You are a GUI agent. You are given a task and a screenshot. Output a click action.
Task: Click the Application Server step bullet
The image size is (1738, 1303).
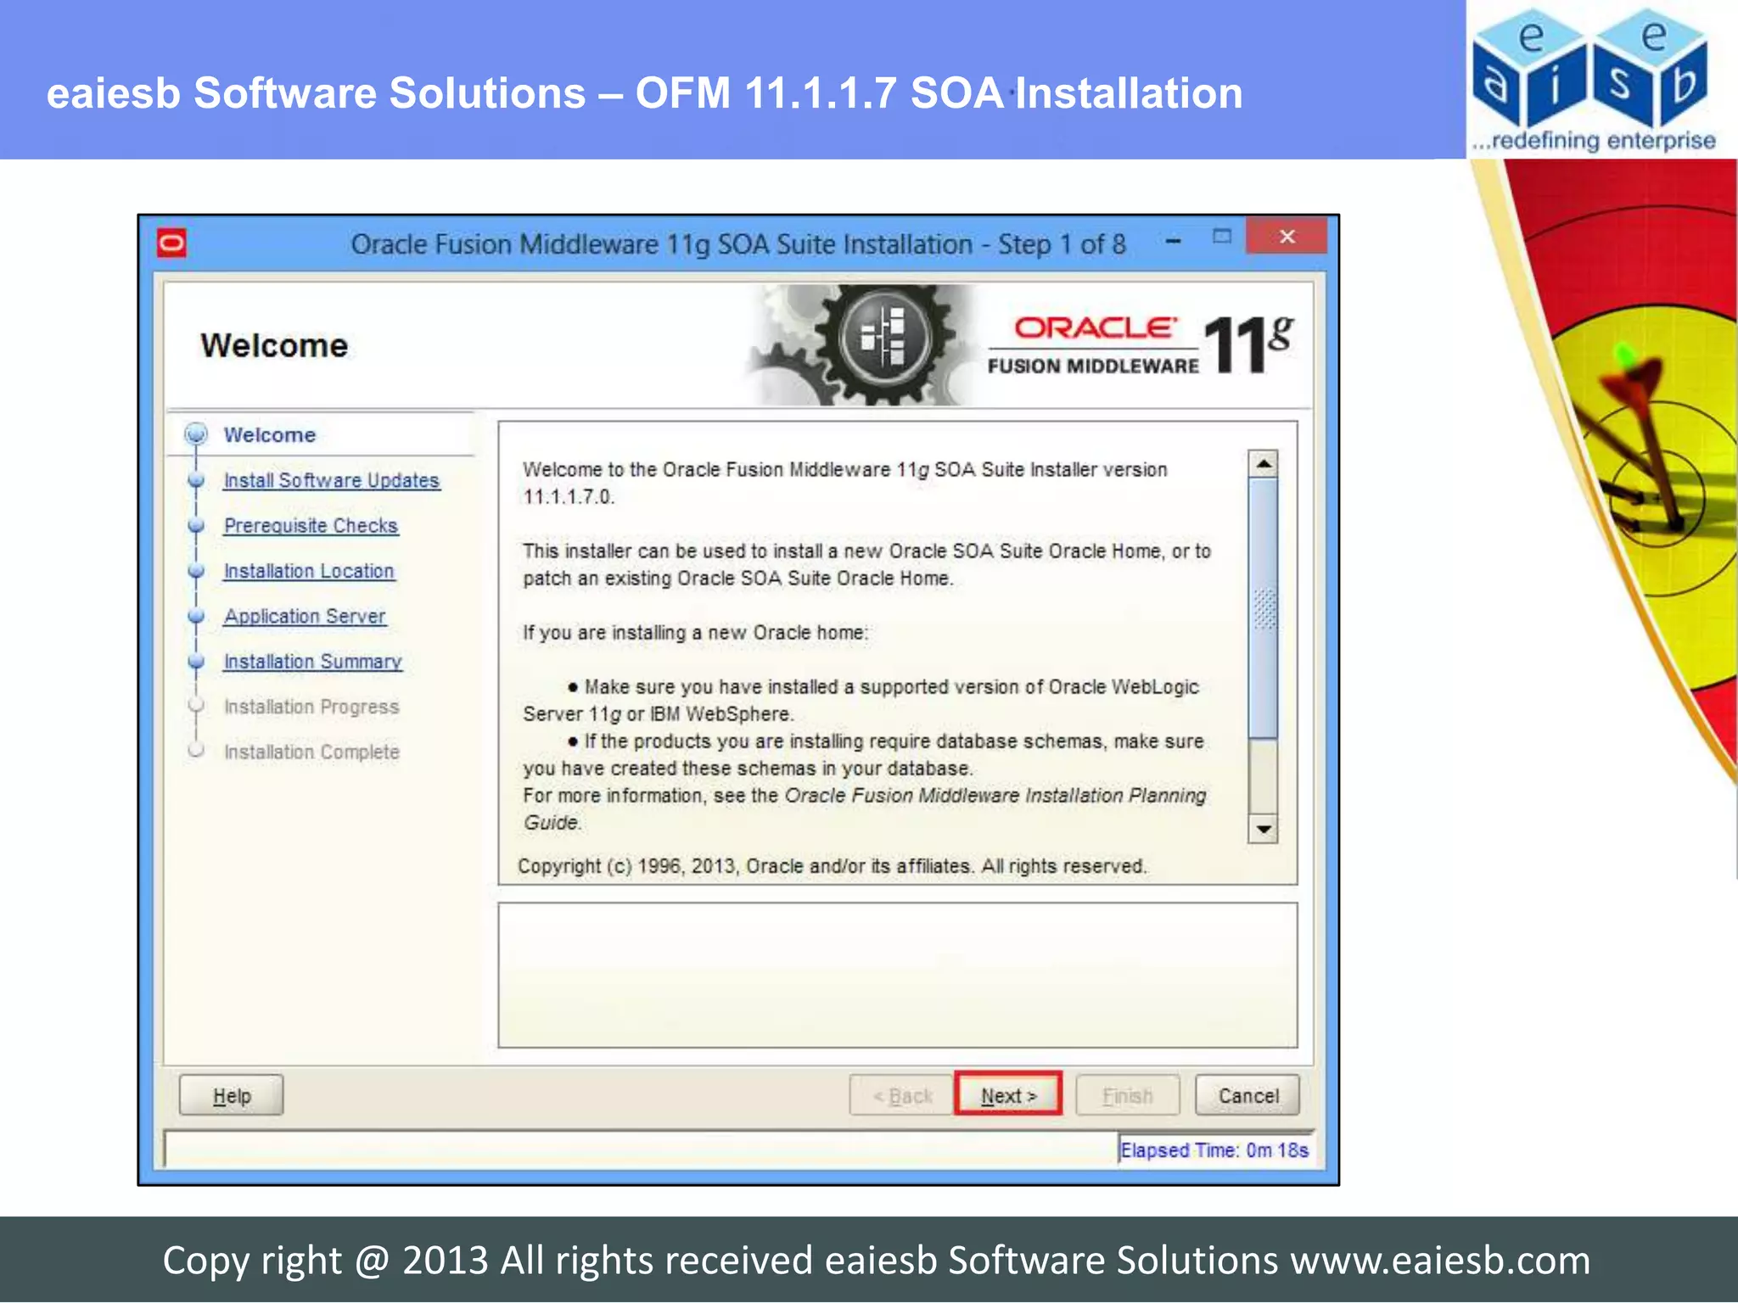[196, 616]
